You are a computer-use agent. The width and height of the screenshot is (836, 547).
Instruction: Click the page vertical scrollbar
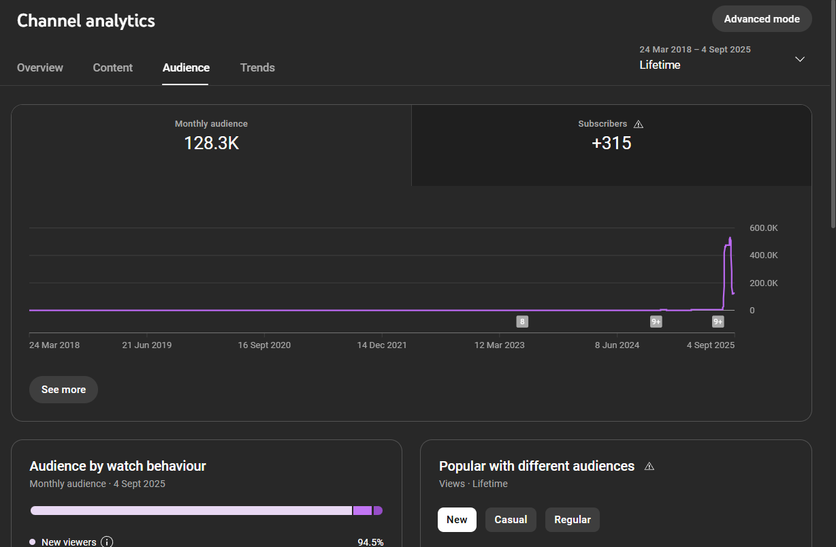click(832, 114)
